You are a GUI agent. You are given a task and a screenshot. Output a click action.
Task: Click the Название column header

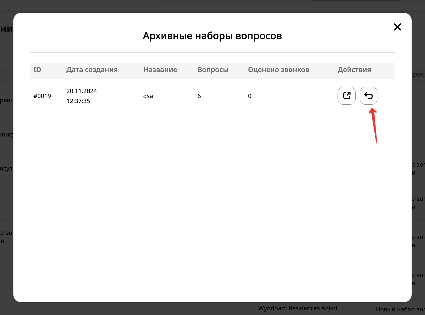pos(160,70)
